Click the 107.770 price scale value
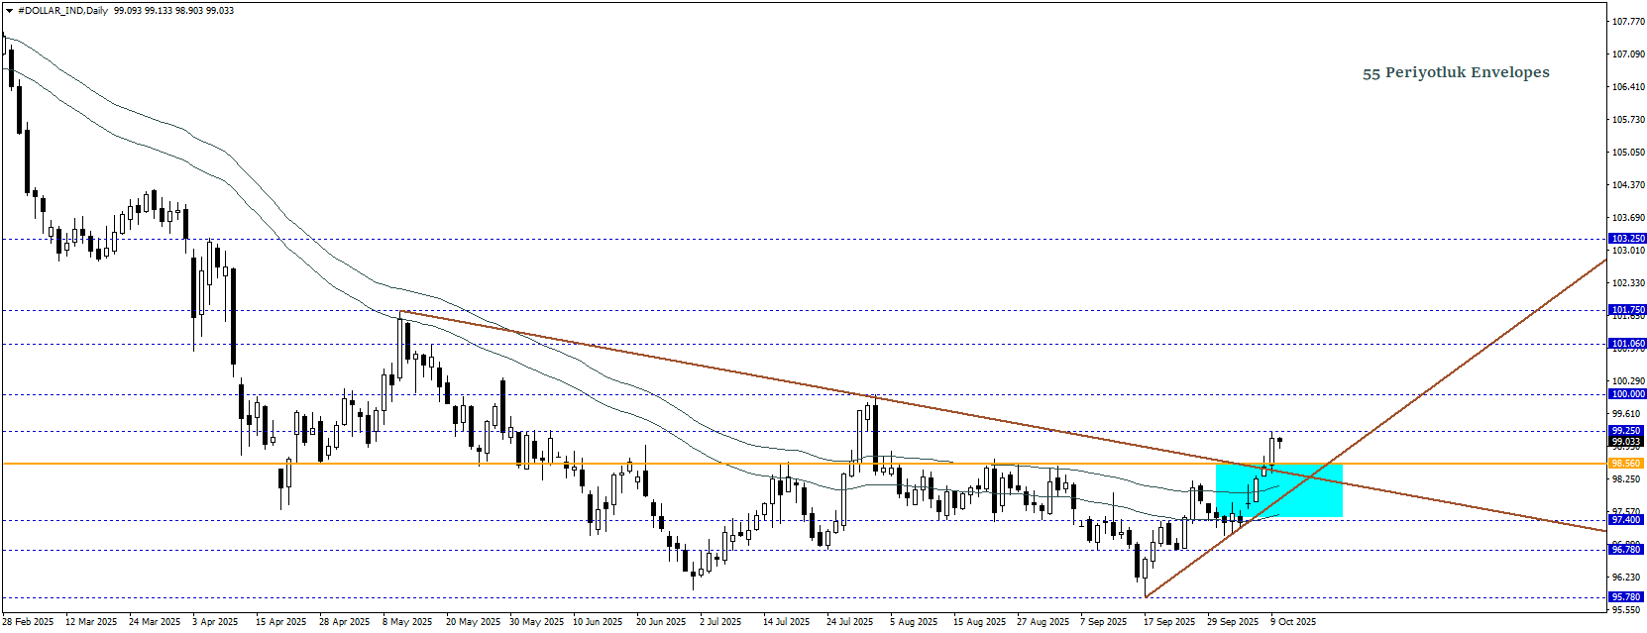Image resolution: width=1647 pixels, height=633 pixels. pos(1629,21)
